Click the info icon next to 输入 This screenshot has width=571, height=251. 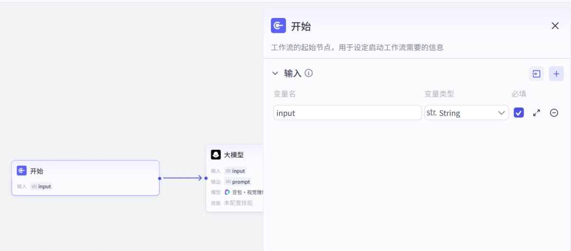[309, 73]
